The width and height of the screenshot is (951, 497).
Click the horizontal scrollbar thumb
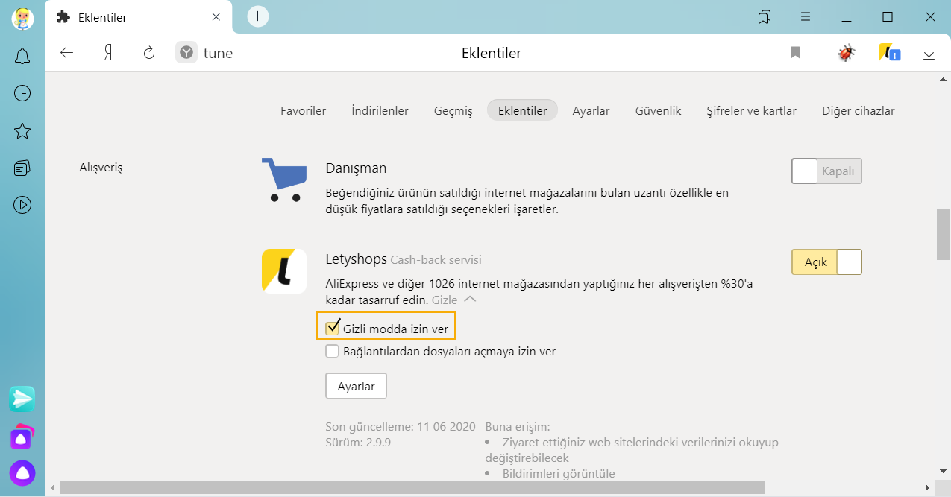pyautogui.click(x=412, y=487)
